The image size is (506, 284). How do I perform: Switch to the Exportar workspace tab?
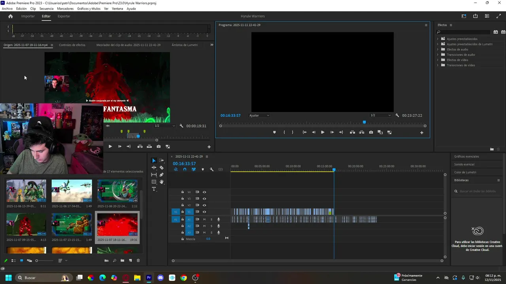[x=64, y=16]
